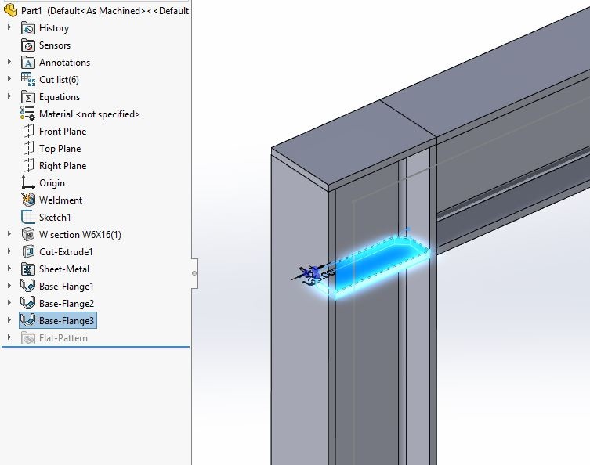Viewport: 590px width, 465px height.
Task: Click the Base-Flange3 icon
Action: point(28,320)
